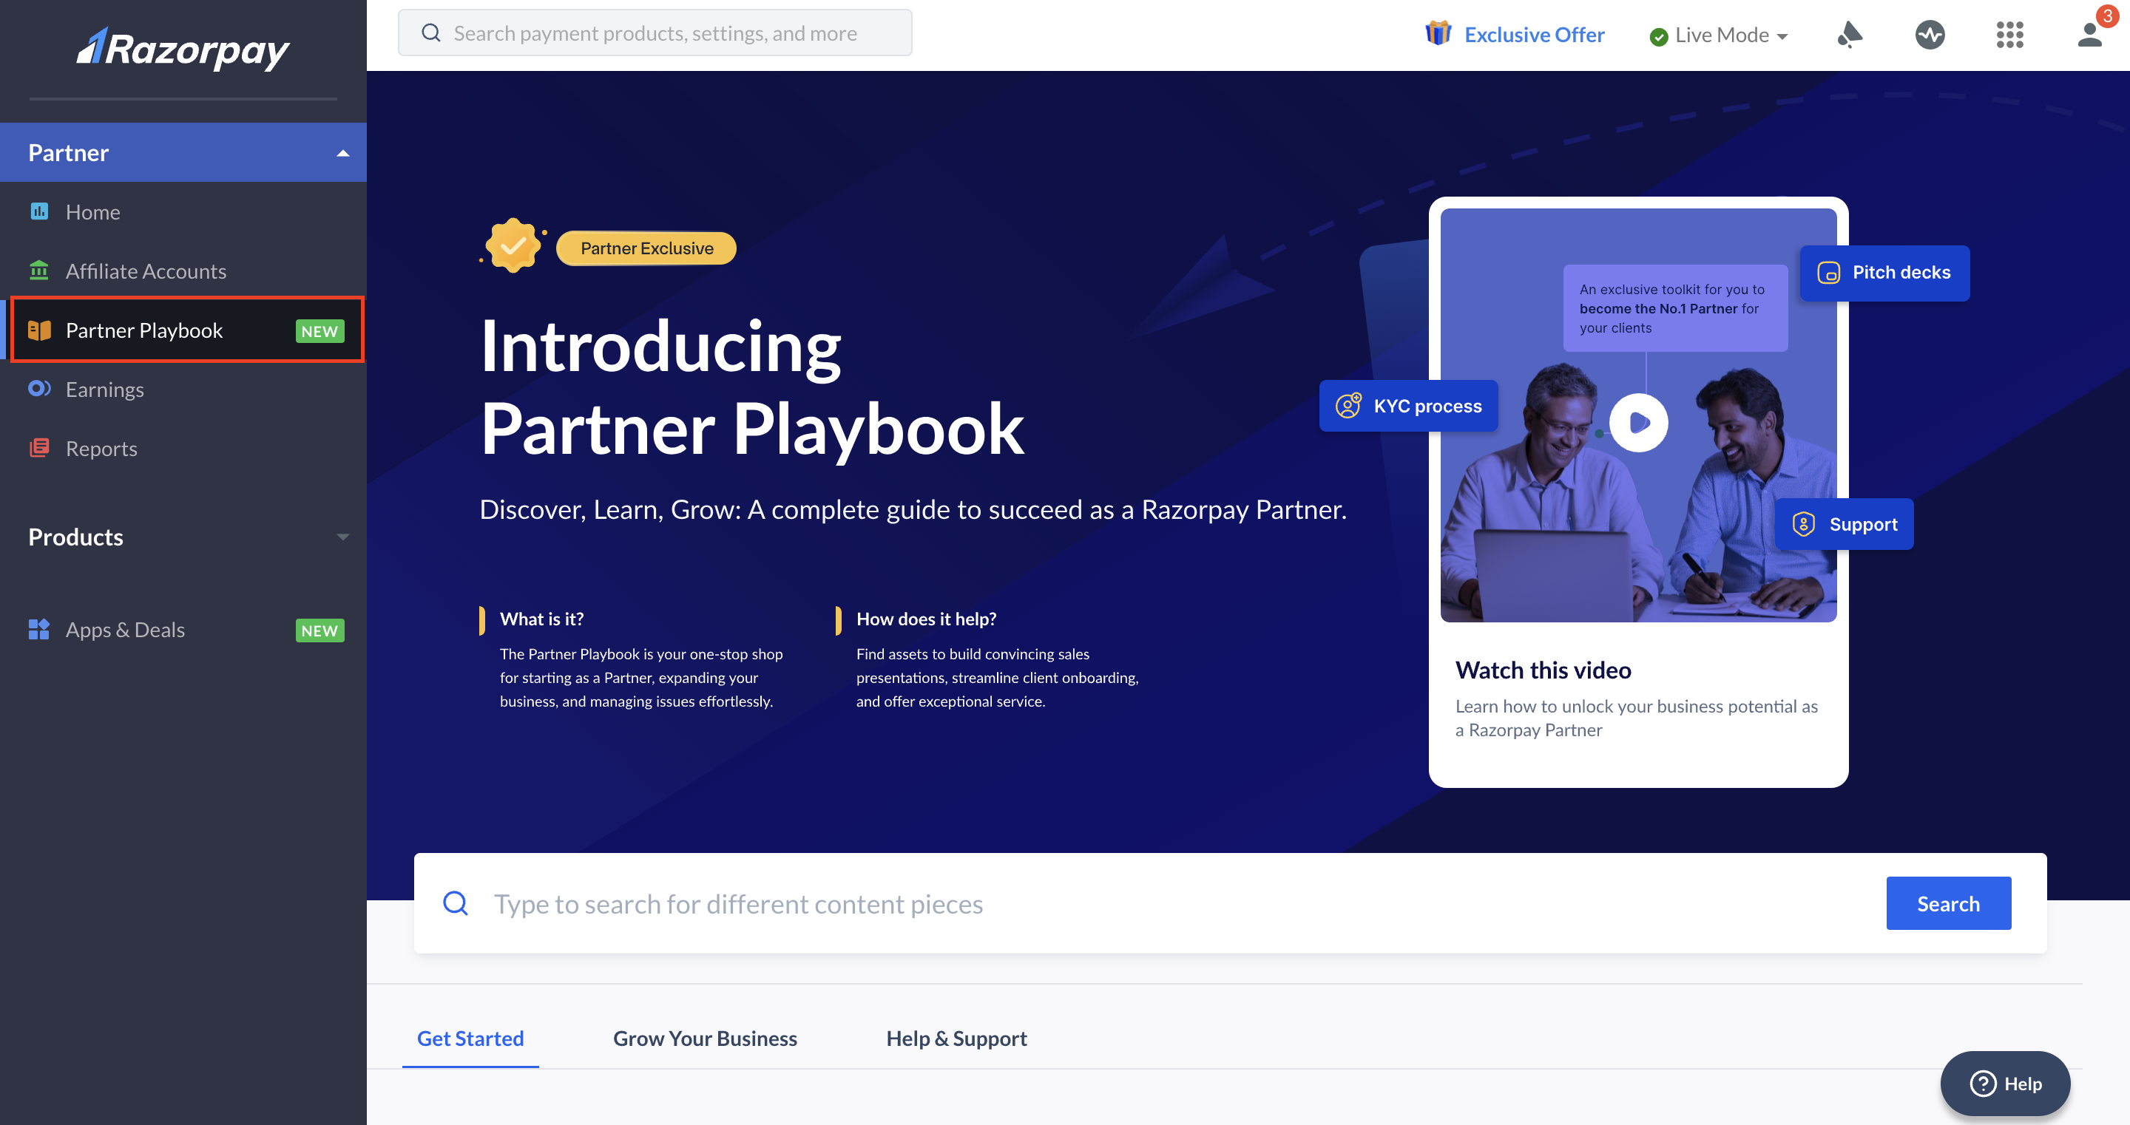The image size is (2130, 1125).
Task: Click the Help & Support tab
Action: click(956, 1038)
